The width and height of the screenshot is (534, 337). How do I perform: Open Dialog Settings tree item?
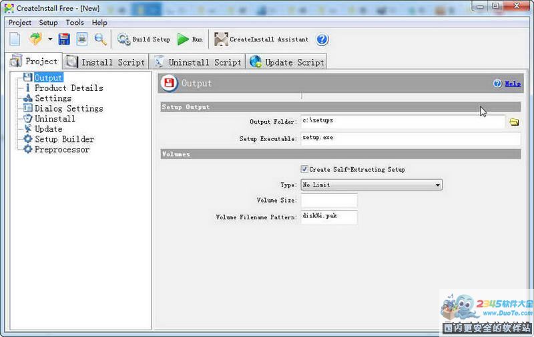pyautogui.click(x=69, y=108)
